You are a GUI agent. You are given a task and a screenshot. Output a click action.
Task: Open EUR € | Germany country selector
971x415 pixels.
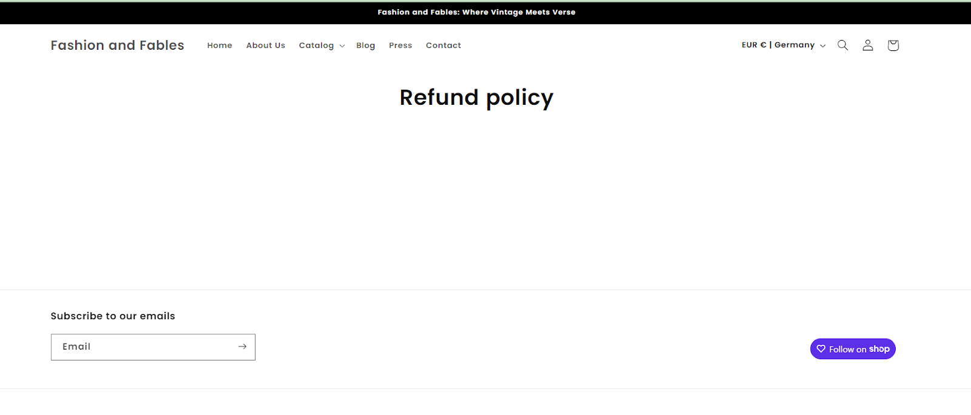pyautogui.click(x=783, y=45)
